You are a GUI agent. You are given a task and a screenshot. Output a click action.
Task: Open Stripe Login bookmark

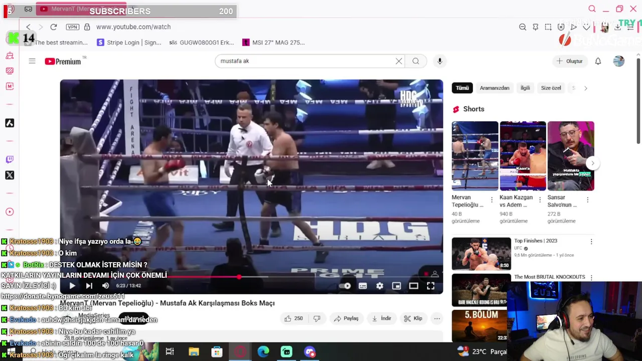pos(129,43)
